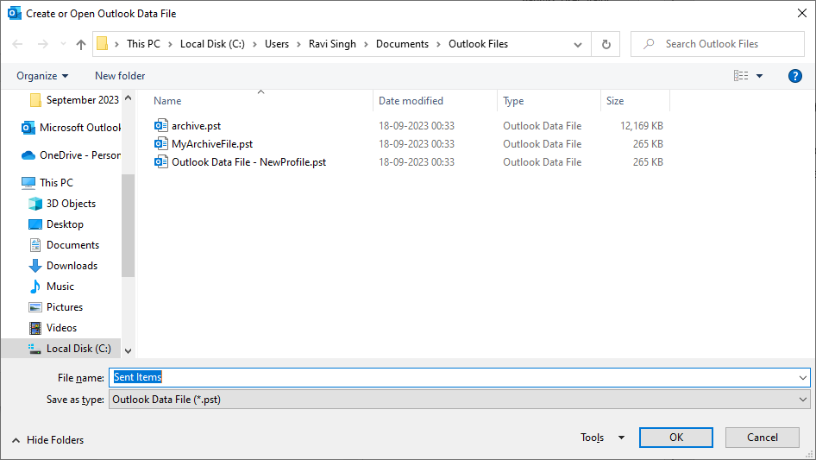Create a New folder
This screenshot has width=816, height=460.
[120, 76]
